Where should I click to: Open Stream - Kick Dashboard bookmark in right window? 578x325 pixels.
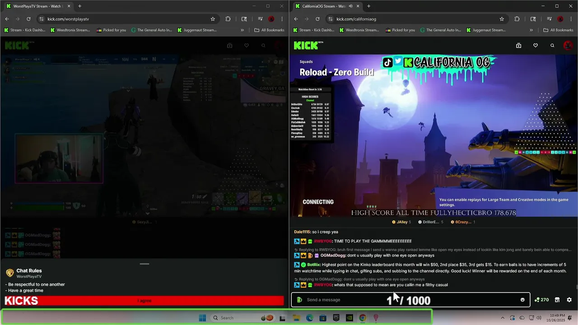click(314, 30)
